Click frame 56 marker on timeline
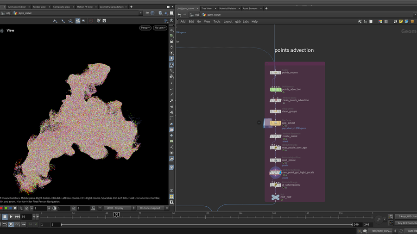This screenshot has height=234, width=417. (116, 215)
